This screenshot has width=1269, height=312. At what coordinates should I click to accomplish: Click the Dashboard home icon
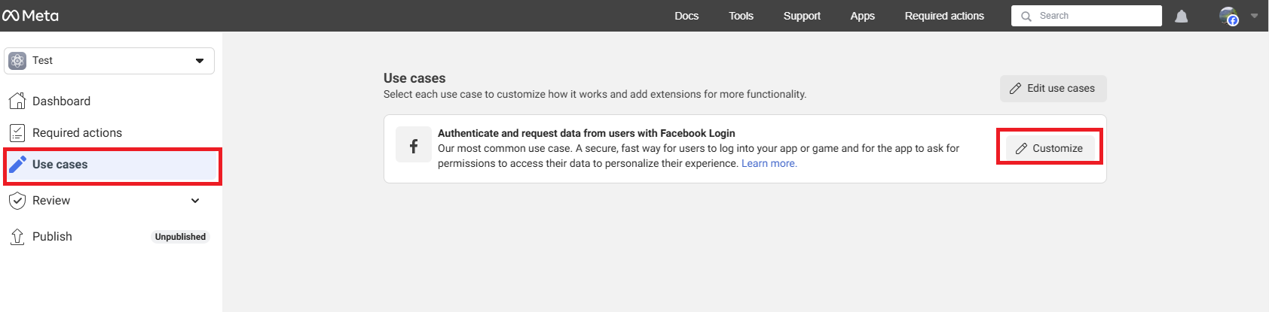[17, 101]
